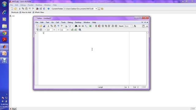
Task: Go back using Editor left arrow
Action: coord(79,26)
